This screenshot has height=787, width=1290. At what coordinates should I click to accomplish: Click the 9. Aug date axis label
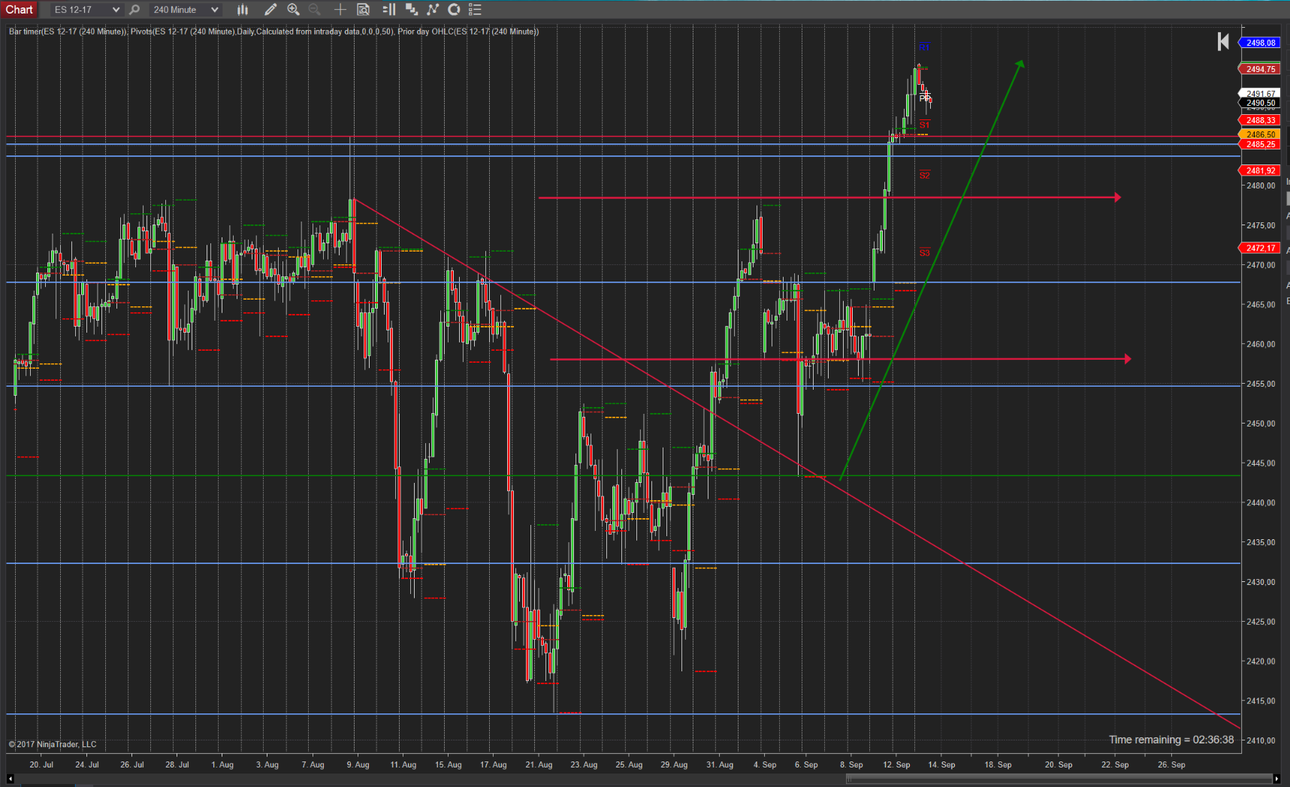[x=358, y=764]
